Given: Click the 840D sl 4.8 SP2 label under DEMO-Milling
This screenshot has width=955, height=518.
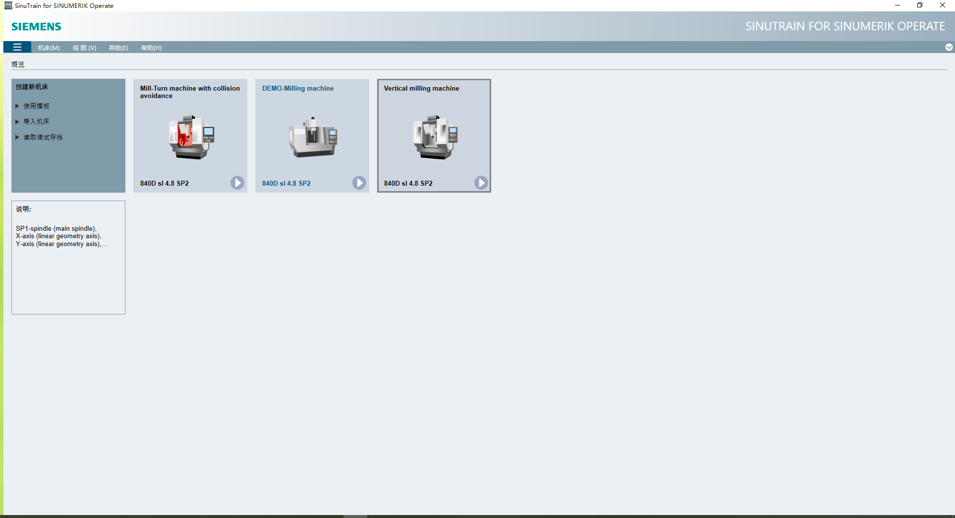Looking at the screenshot, I should (286, 183).
